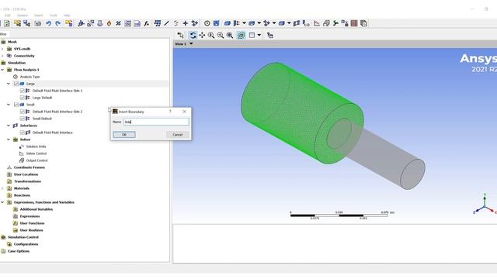Click OK in Insert Boundary dialog
497x279 pixels.
pos(124,135)
